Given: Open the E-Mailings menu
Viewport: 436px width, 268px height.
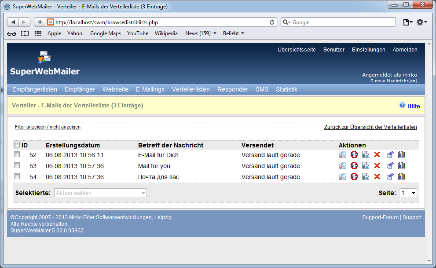Looking at the screenshot, I should (150, 89).
